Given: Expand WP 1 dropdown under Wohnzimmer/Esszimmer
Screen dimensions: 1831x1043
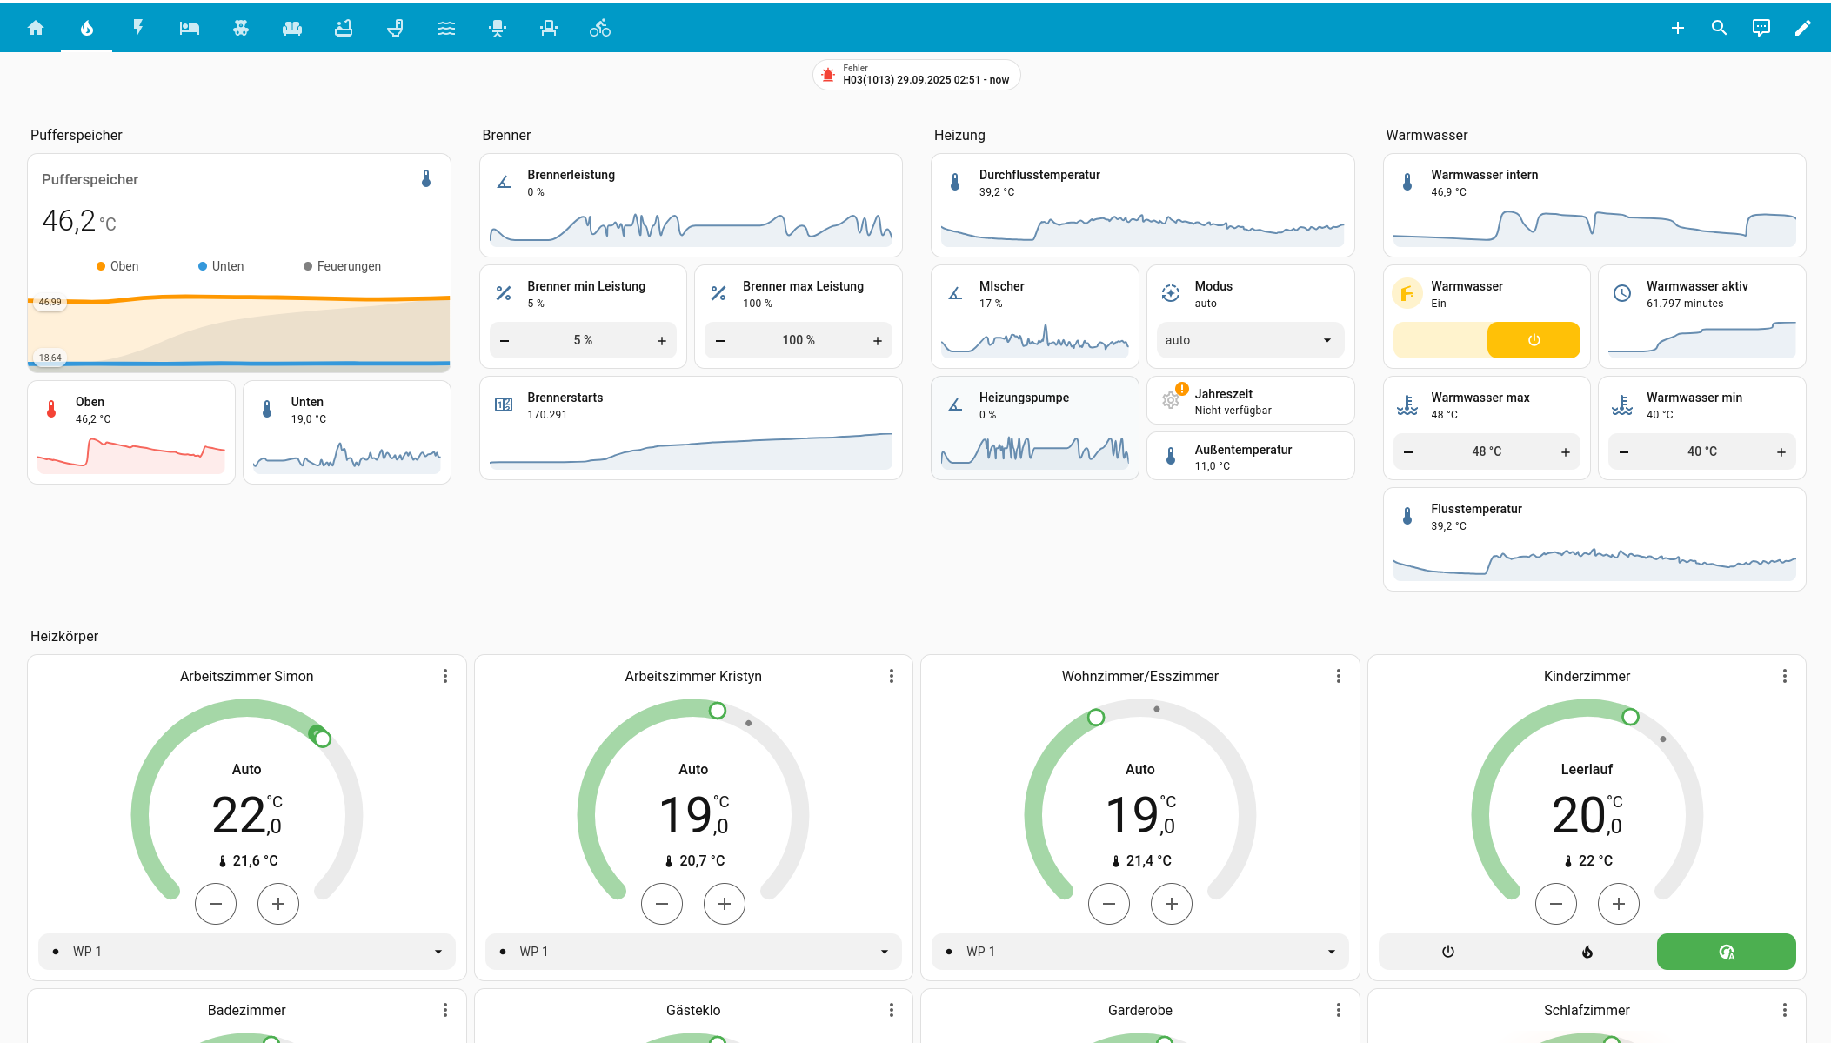Looking at the screenshot, I should click(1139, 952).
